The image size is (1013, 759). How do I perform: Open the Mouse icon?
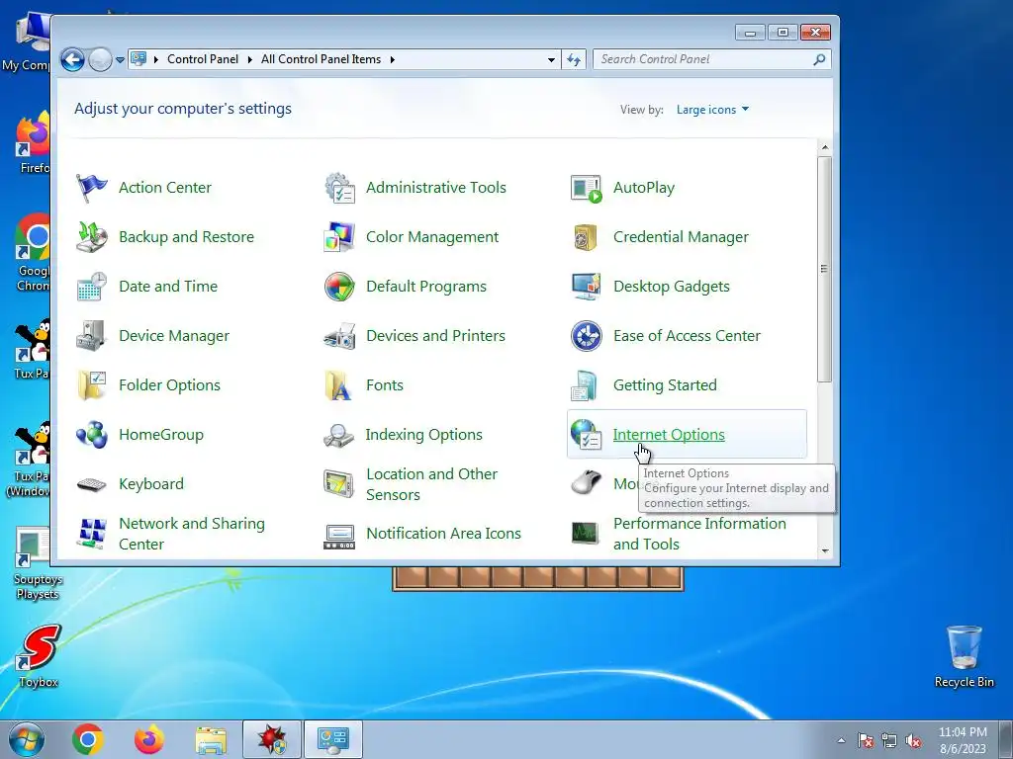587,482
